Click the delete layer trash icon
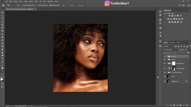Viewport: 191px width, 107px height. click(187, 105)
